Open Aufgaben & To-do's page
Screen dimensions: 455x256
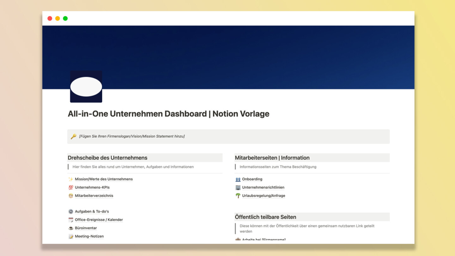[x=92, y=211]
